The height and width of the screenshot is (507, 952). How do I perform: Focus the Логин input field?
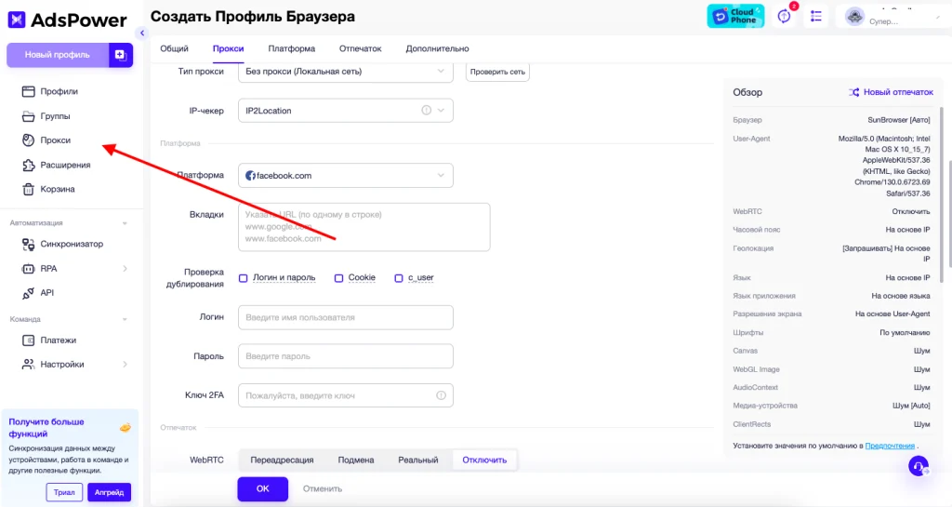click(346, 317)
